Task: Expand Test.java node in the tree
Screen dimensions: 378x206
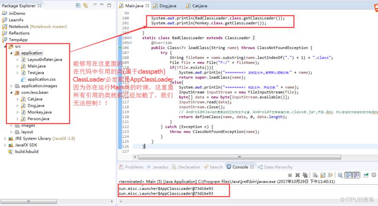Action: (17, 73)
